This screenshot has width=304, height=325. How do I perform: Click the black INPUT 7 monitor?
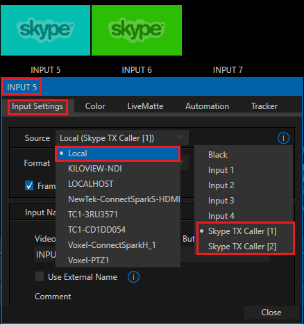(228, 30)
